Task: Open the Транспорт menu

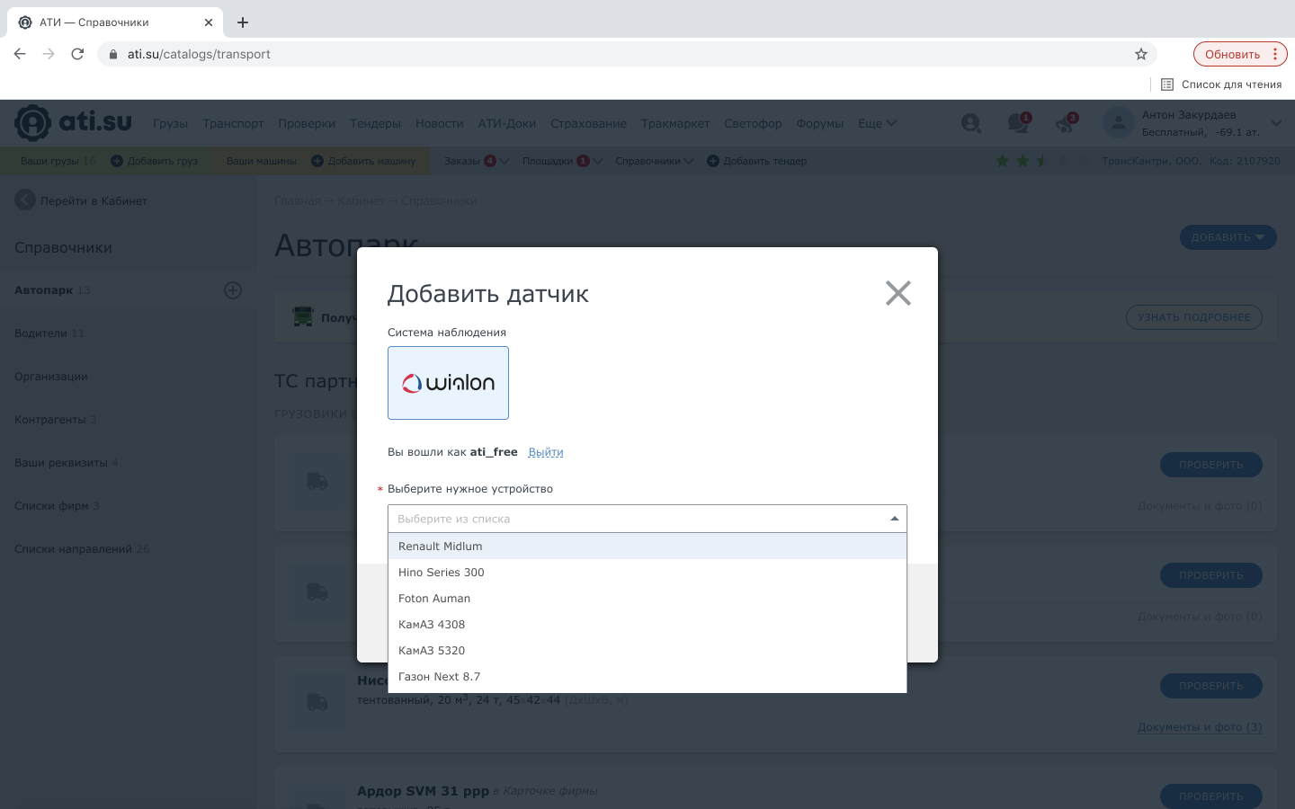Action: coord(233,124)
